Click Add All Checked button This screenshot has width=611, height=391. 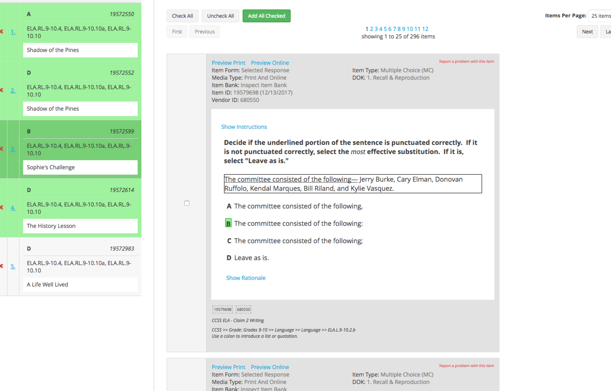pos(266,16)
